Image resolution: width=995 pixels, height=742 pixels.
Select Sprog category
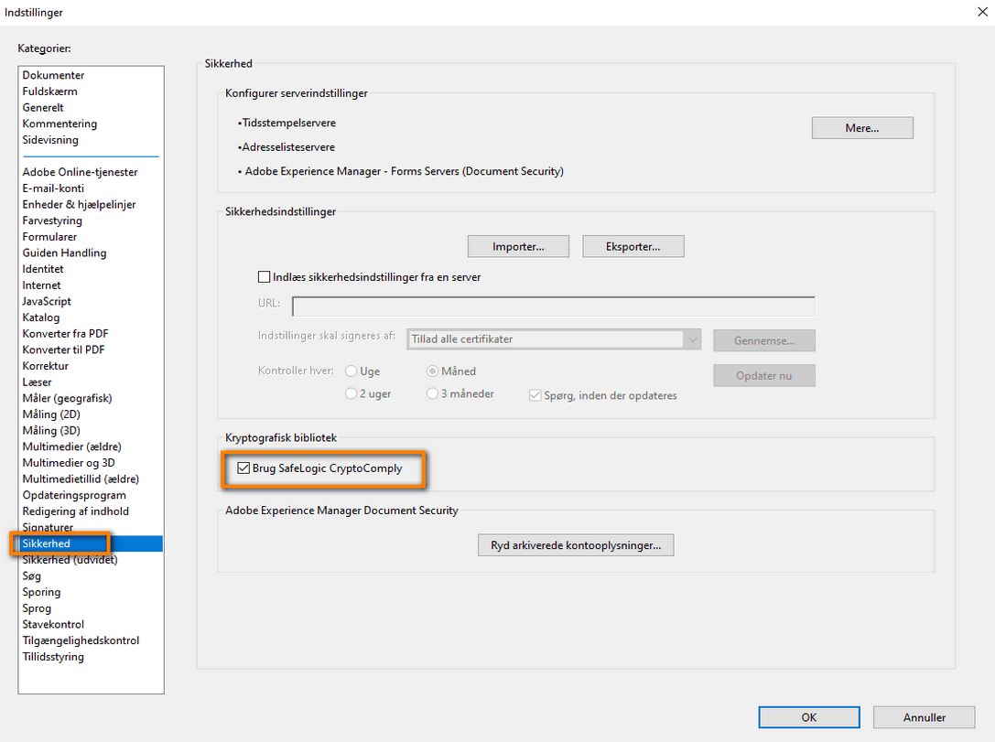37,608
